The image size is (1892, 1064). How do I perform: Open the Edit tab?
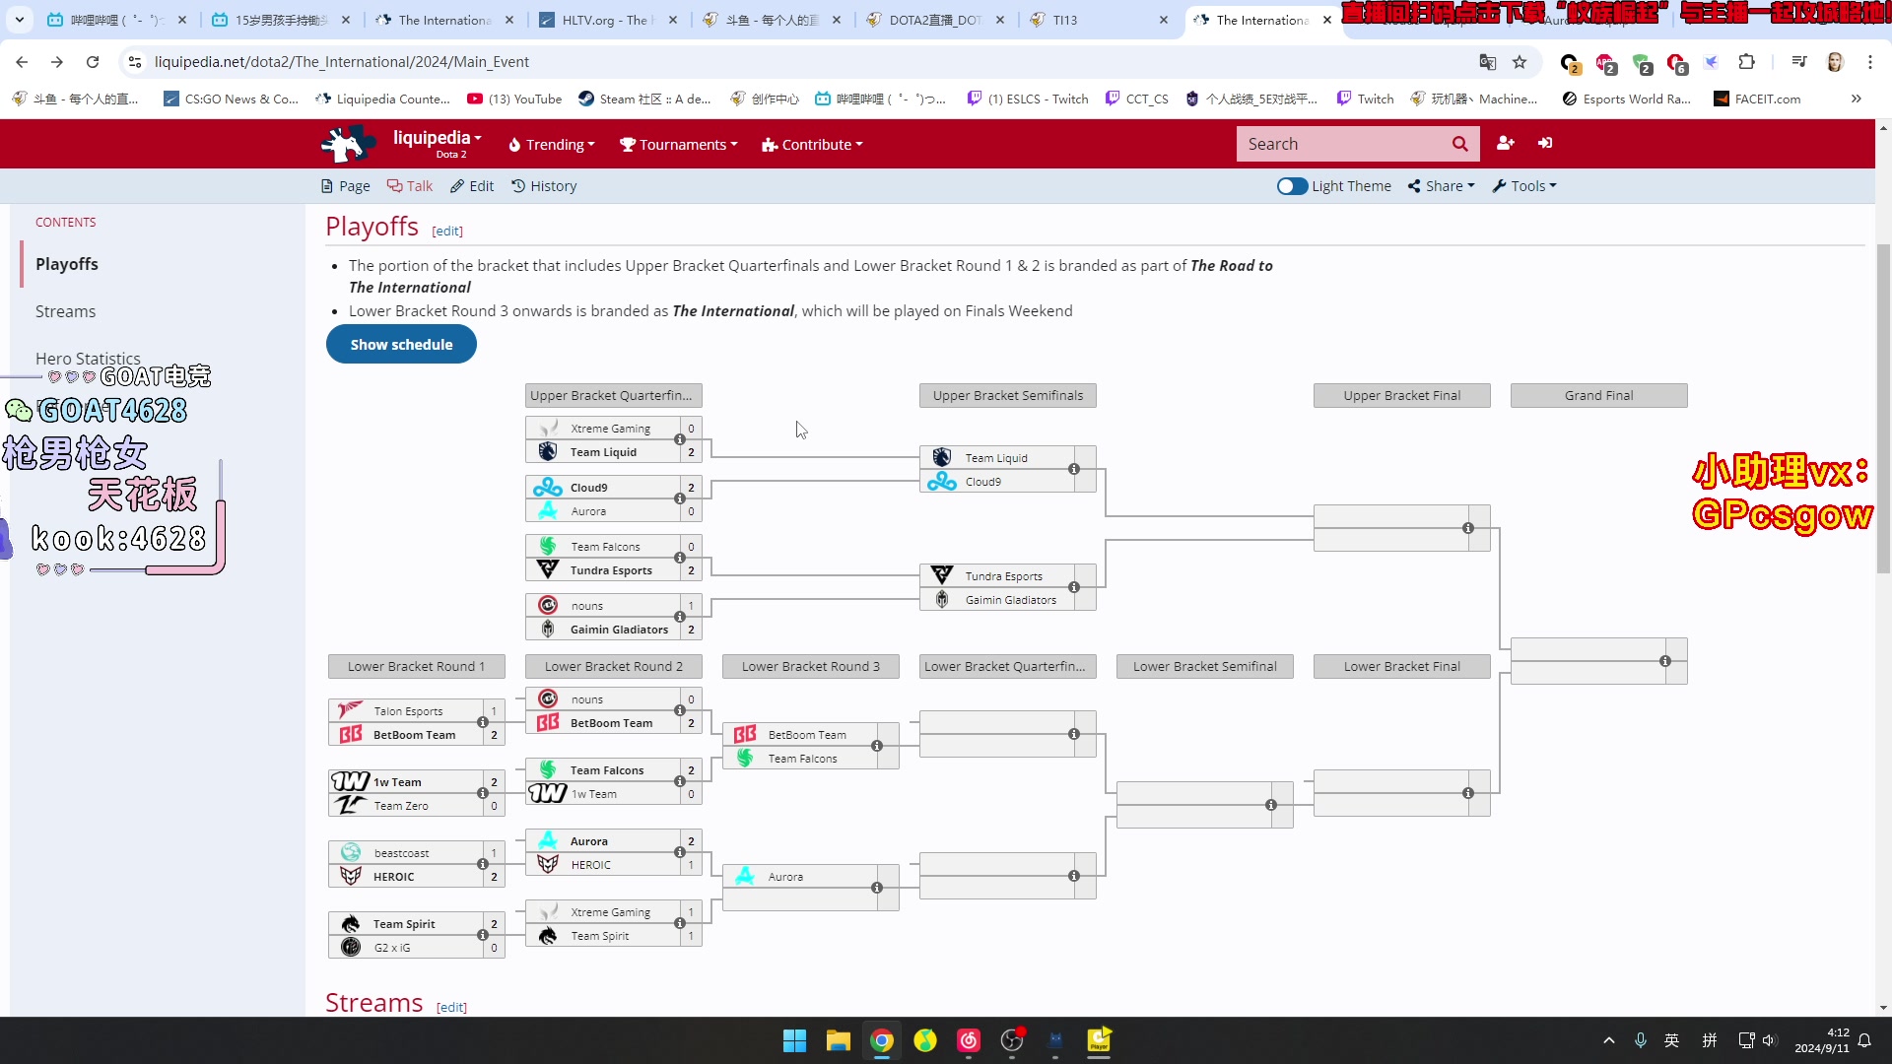(472, 186)
